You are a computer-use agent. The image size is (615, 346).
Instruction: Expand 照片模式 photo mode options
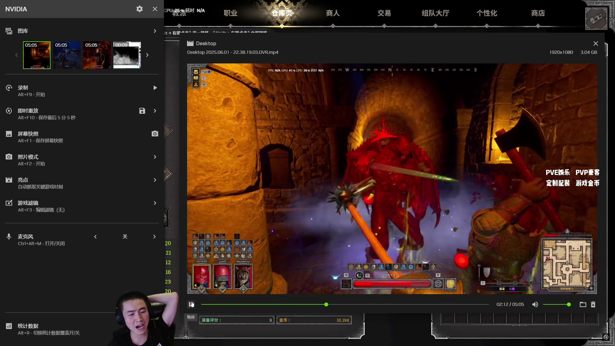coord(155,157)
